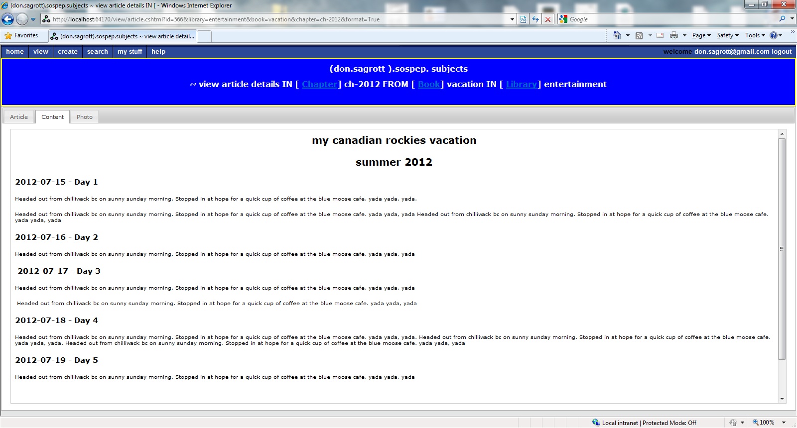Image resolution: width=797 pixels, height=428 pixels.
Task: Click the 'Protected Mode: Off' status text
Action: (x=669, y=423)
